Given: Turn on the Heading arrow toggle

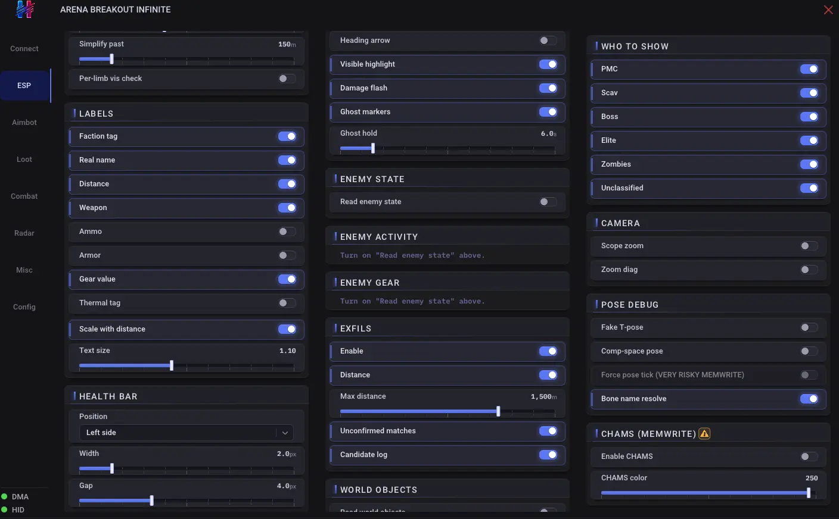Looking at the screenshot, I should [x=548, y=40].
